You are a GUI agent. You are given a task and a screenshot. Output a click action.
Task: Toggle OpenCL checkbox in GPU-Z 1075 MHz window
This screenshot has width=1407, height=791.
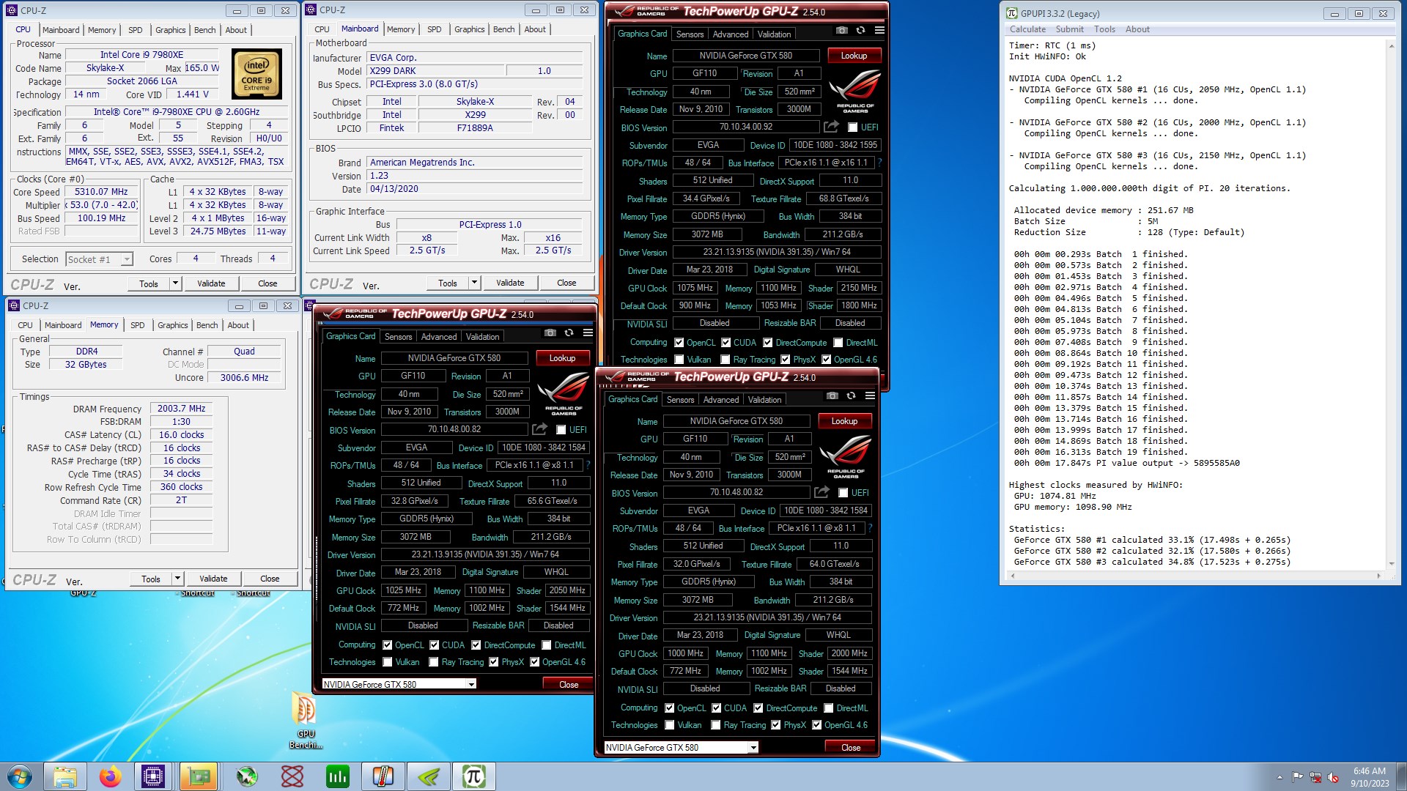(x=679, y=343)
